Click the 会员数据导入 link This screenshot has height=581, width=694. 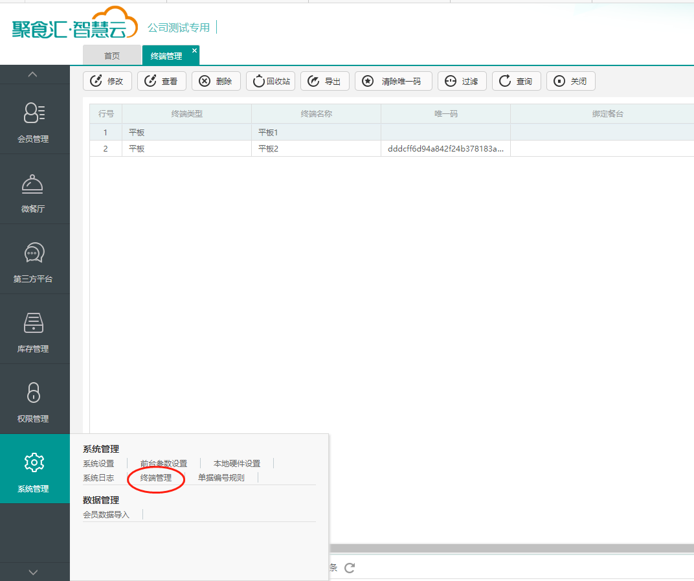pos(106,515)
